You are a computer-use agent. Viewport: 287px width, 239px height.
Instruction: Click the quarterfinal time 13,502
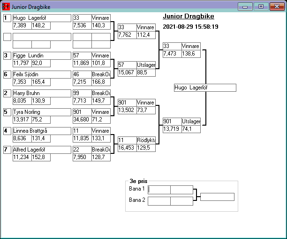pyautogui.click(x=127, y=110)
